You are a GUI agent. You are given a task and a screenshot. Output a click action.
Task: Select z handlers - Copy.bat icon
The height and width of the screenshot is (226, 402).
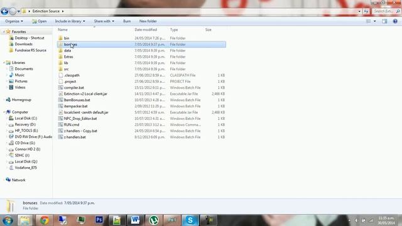[x=60, y=131]
